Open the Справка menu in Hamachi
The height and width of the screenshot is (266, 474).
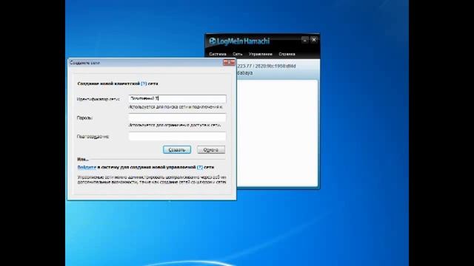[x=287, y=54]
